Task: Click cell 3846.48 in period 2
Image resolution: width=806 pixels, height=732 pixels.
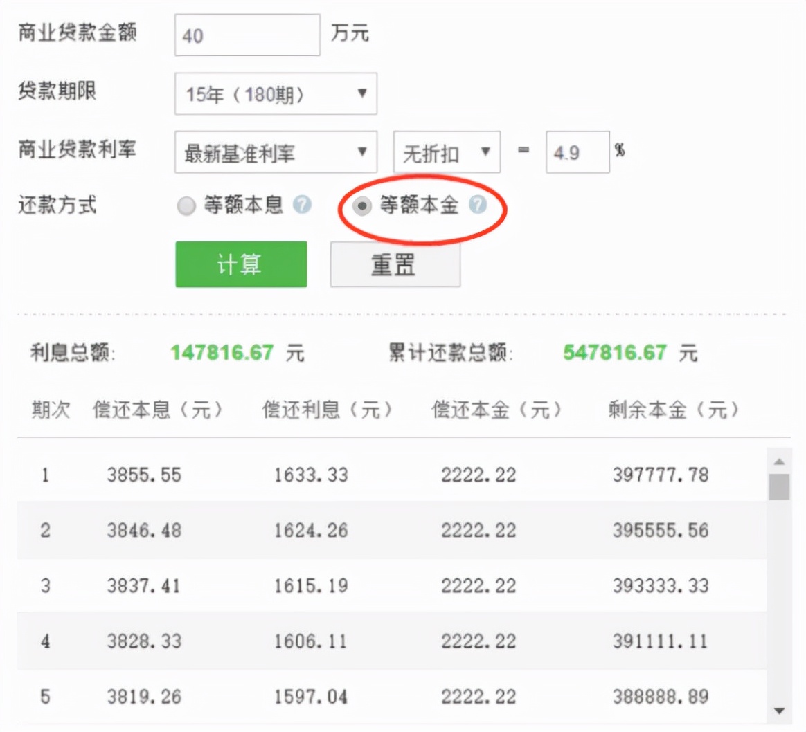Action: pyautogui.click(x=144, y=530)
